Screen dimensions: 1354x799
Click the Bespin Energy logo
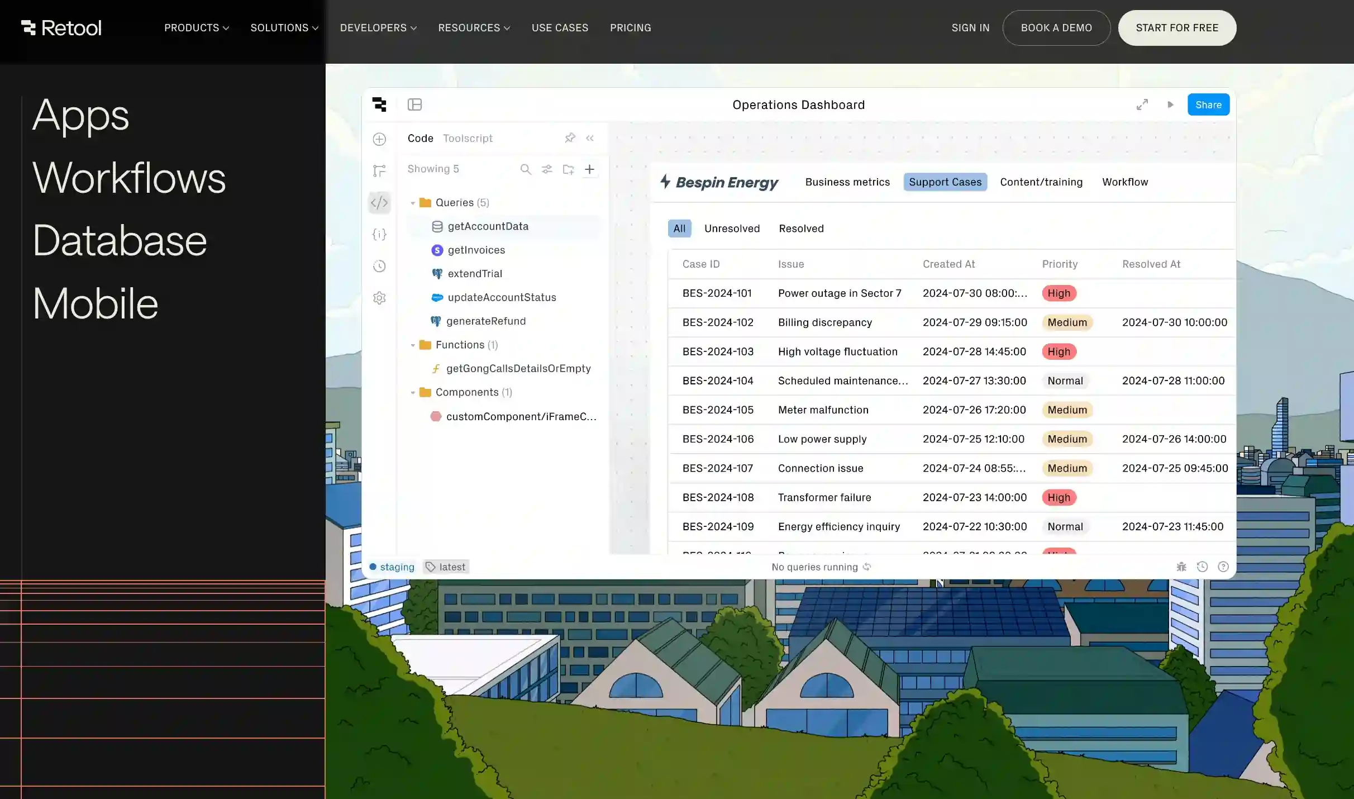point(719,182)
